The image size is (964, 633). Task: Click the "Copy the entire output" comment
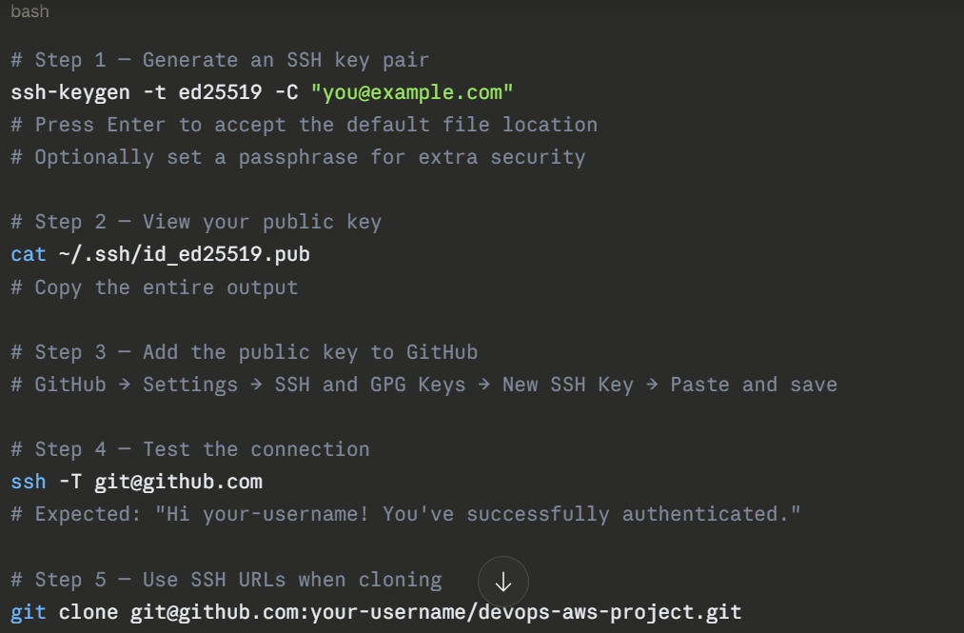pyautogui.click(x=154, y=287)
